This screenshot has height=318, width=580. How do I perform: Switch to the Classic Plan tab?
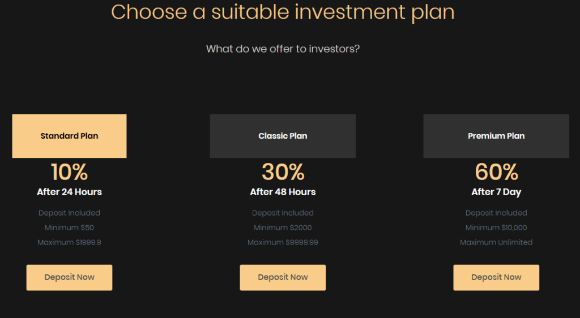click(x=283, y=136)
